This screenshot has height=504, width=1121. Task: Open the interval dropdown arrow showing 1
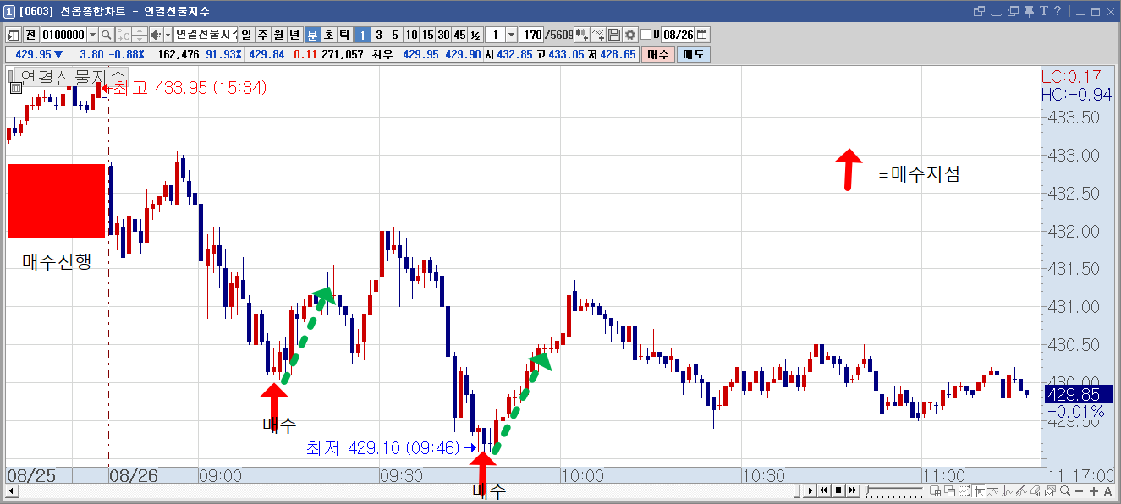511,35
